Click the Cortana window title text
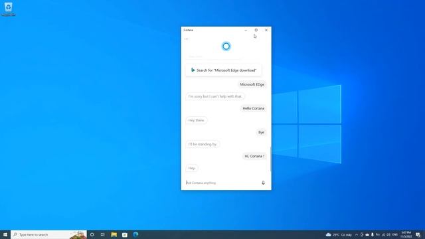 [x=189, y=30]
